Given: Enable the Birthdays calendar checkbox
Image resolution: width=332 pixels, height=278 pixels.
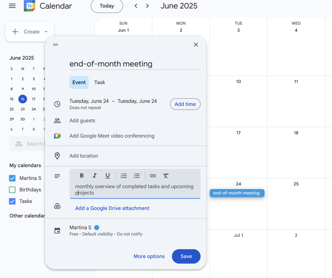Looking at the screenshot, I should pyautogui.click(x=12, y=190).
